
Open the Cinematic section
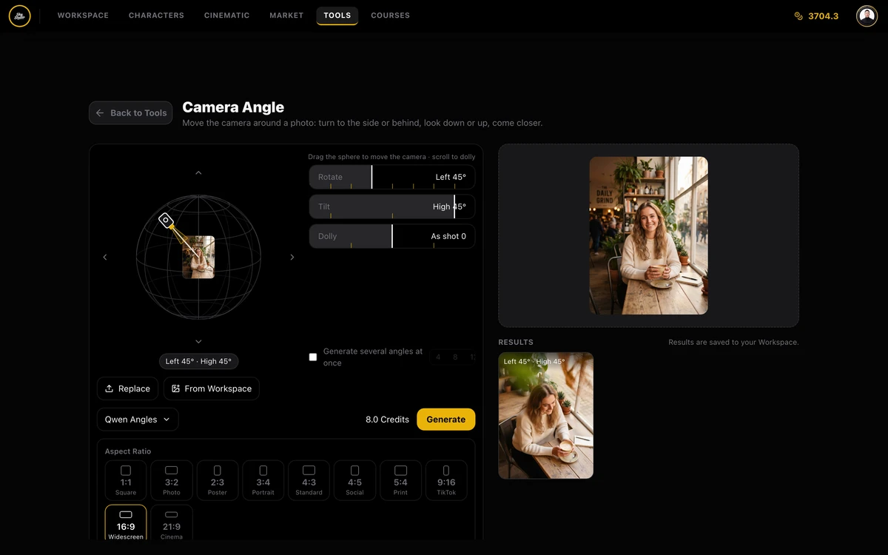[x=226, y=16]
